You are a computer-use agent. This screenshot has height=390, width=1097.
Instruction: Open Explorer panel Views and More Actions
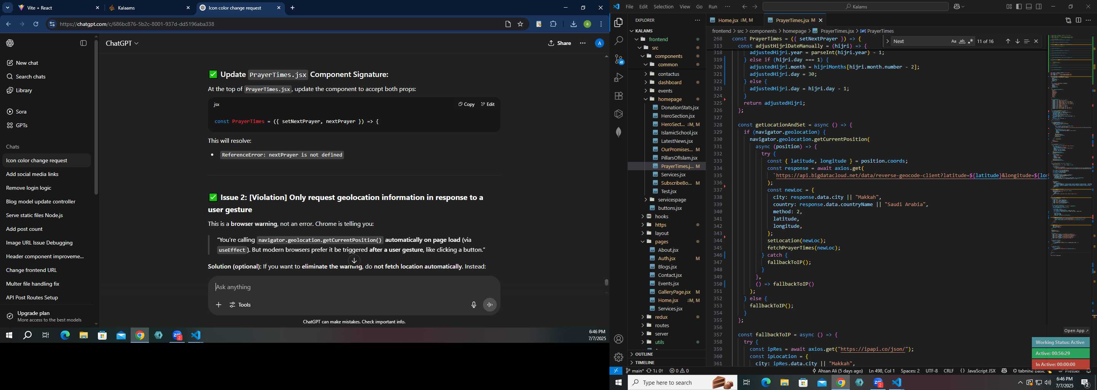click(x=697, y=21)
